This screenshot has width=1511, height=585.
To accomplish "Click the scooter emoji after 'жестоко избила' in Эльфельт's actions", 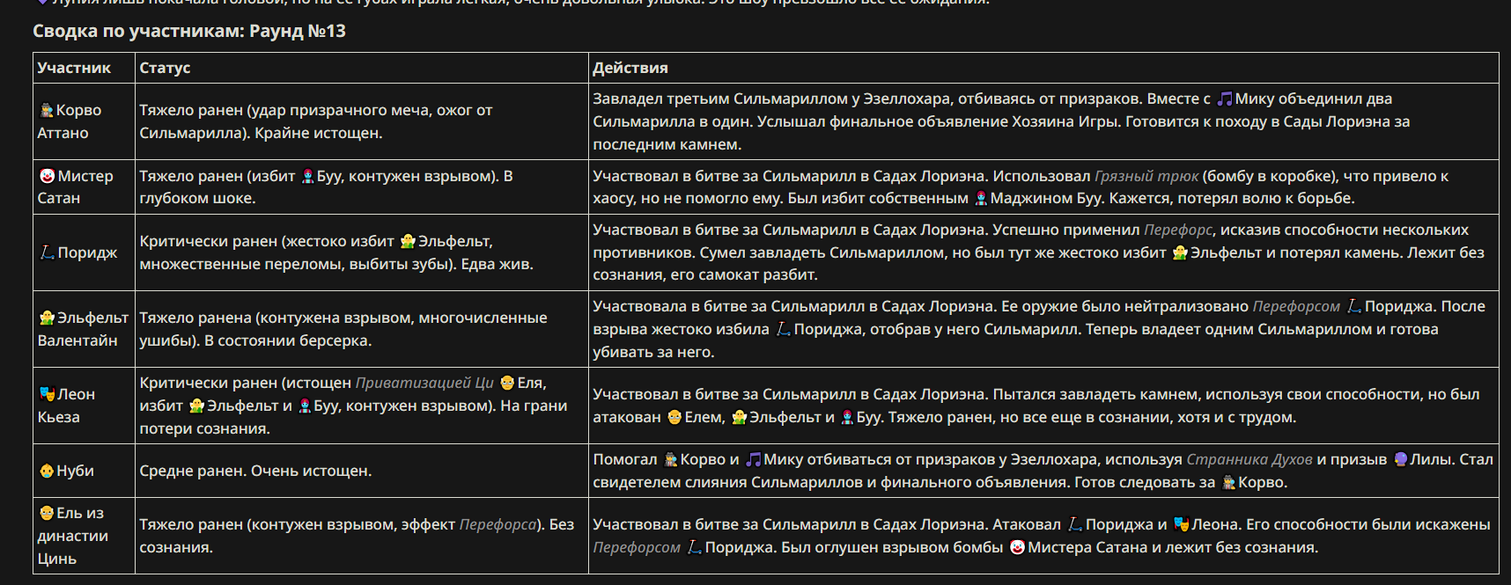I will [x=783, y=329].
